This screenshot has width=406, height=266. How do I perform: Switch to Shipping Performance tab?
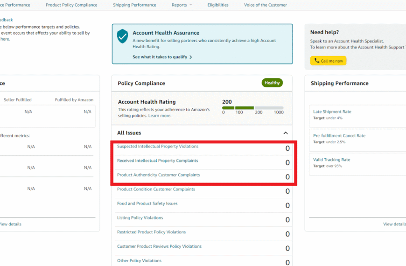click(134, 5)
